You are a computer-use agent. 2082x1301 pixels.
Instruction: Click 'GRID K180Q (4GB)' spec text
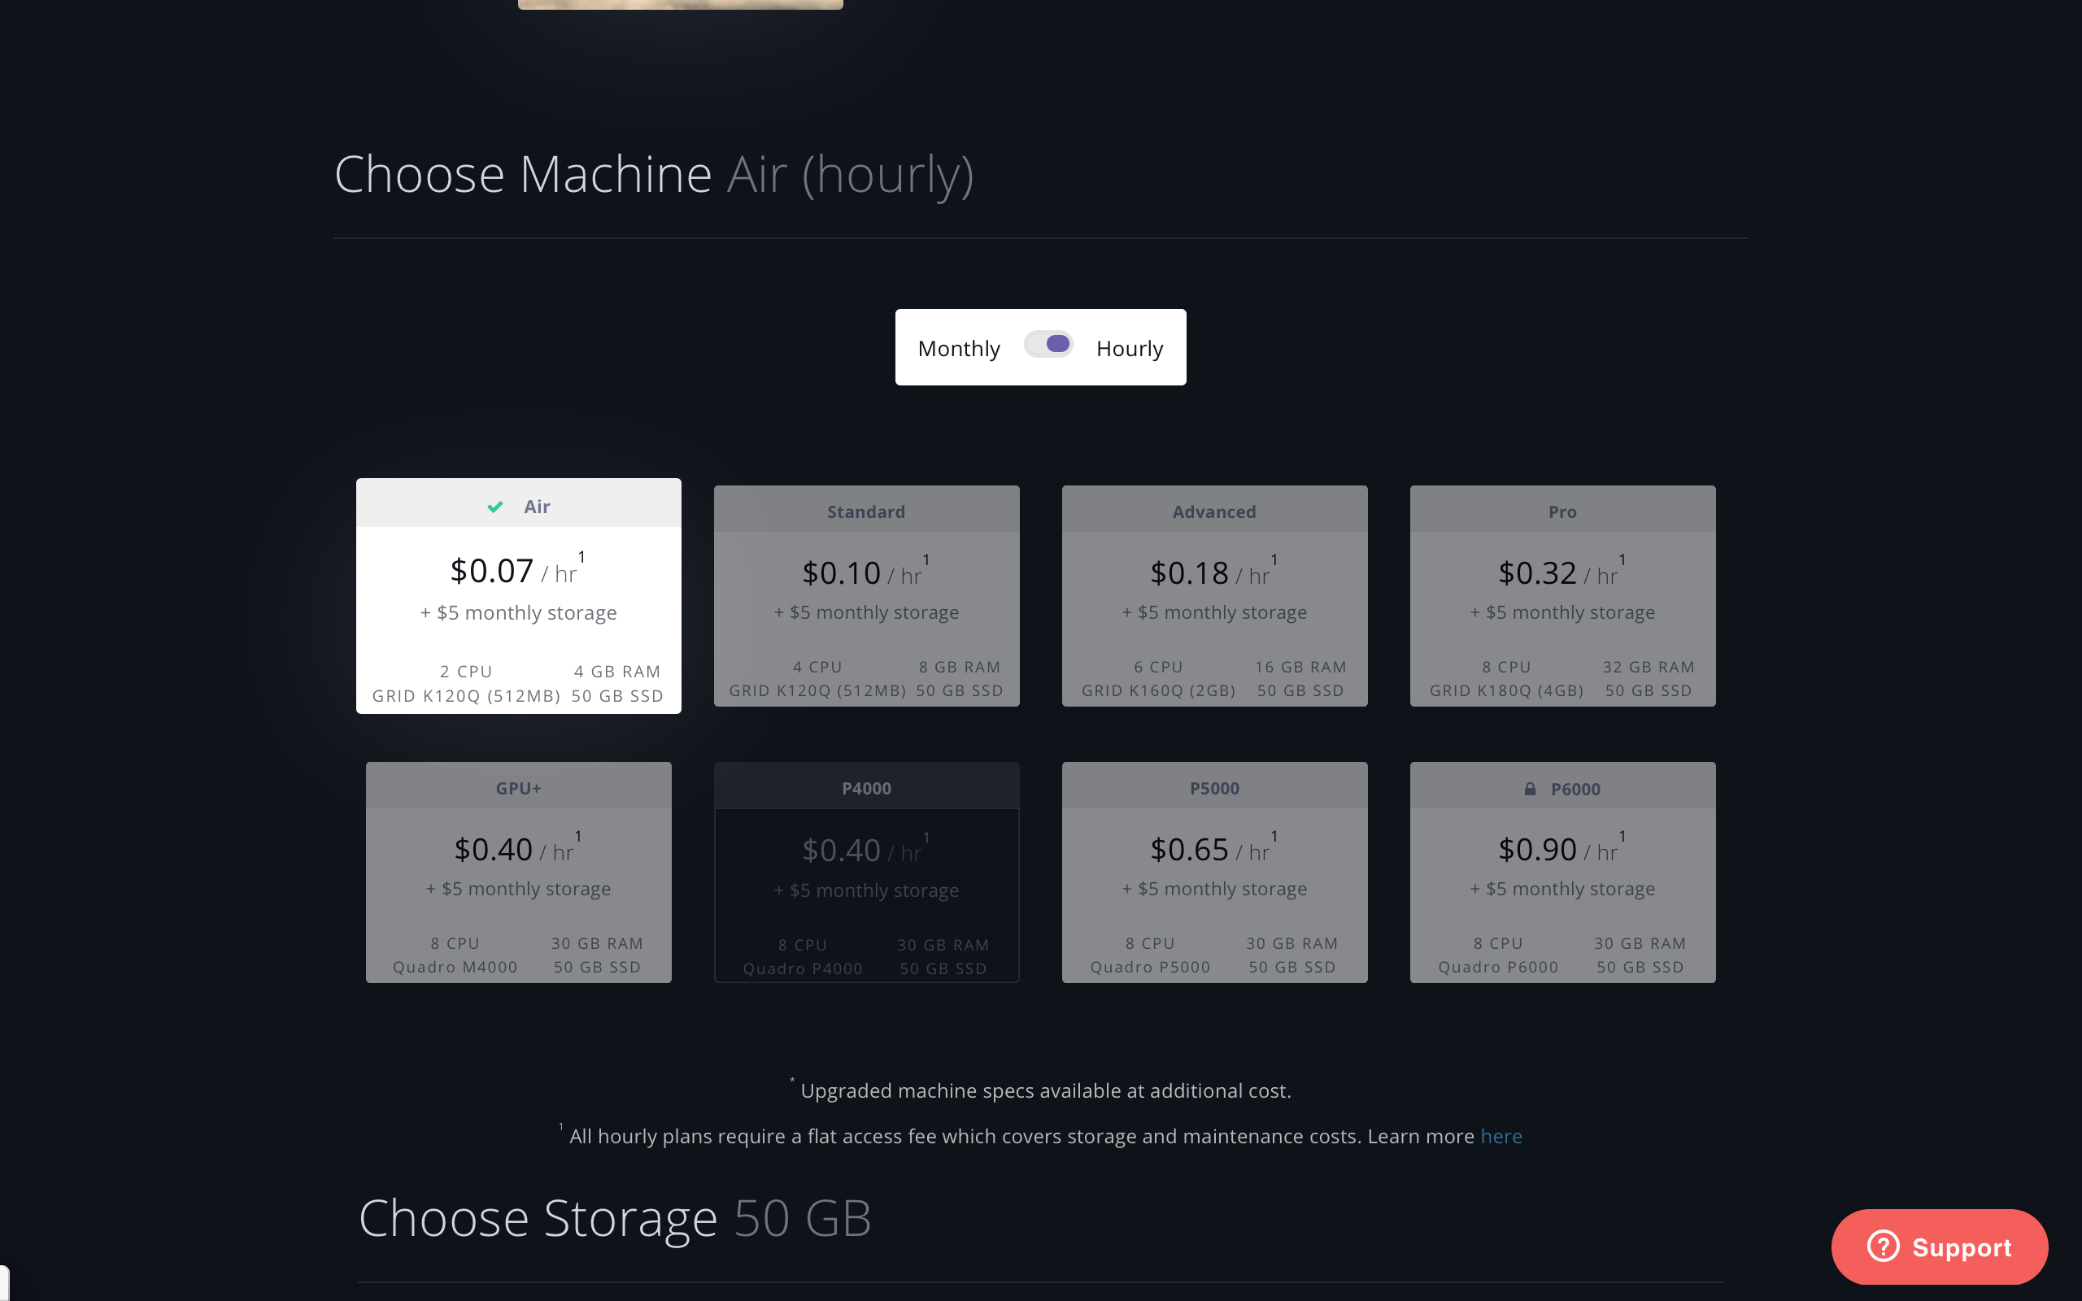(1506, 691)
